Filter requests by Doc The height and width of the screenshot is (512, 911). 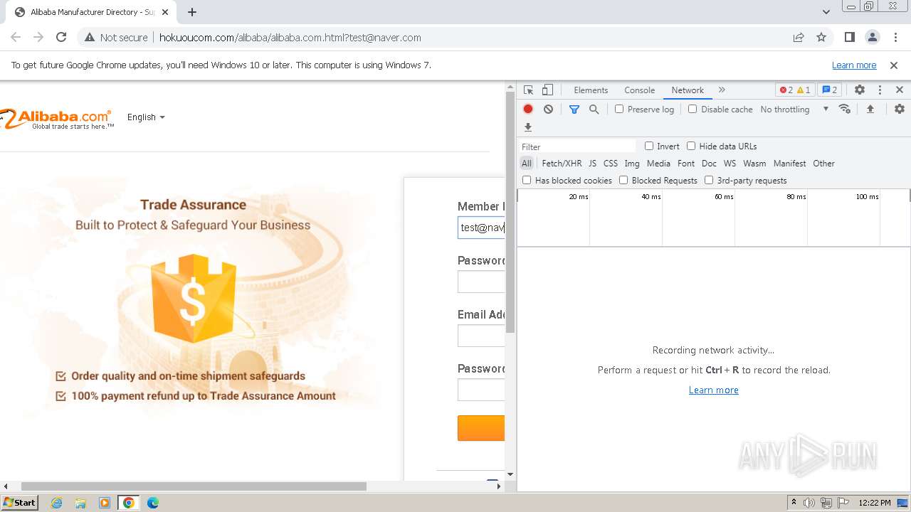(709, 164)
